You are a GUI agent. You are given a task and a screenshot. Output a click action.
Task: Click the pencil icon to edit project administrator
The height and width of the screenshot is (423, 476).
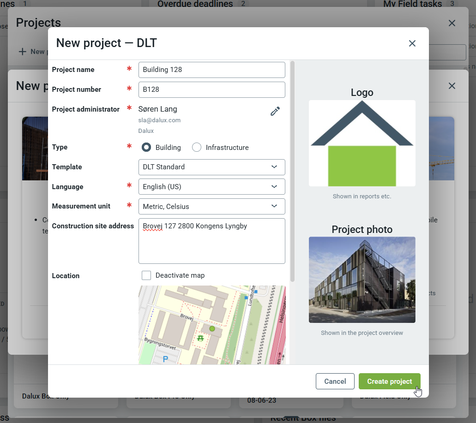(x=275, y=111)
